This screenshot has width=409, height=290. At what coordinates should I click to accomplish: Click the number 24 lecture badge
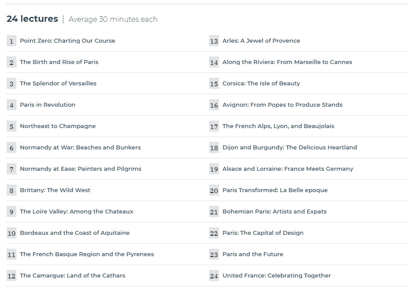(214, 276)
